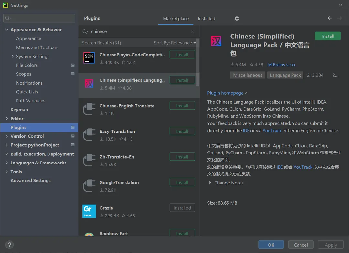349x253 pixels.
Task: Open the Keymap settings page
Action: tap(19, 110)
